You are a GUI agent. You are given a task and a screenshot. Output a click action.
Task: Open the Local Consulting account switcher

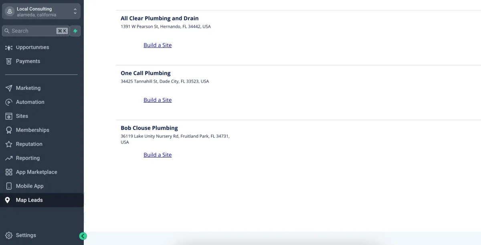coord(42,12)
